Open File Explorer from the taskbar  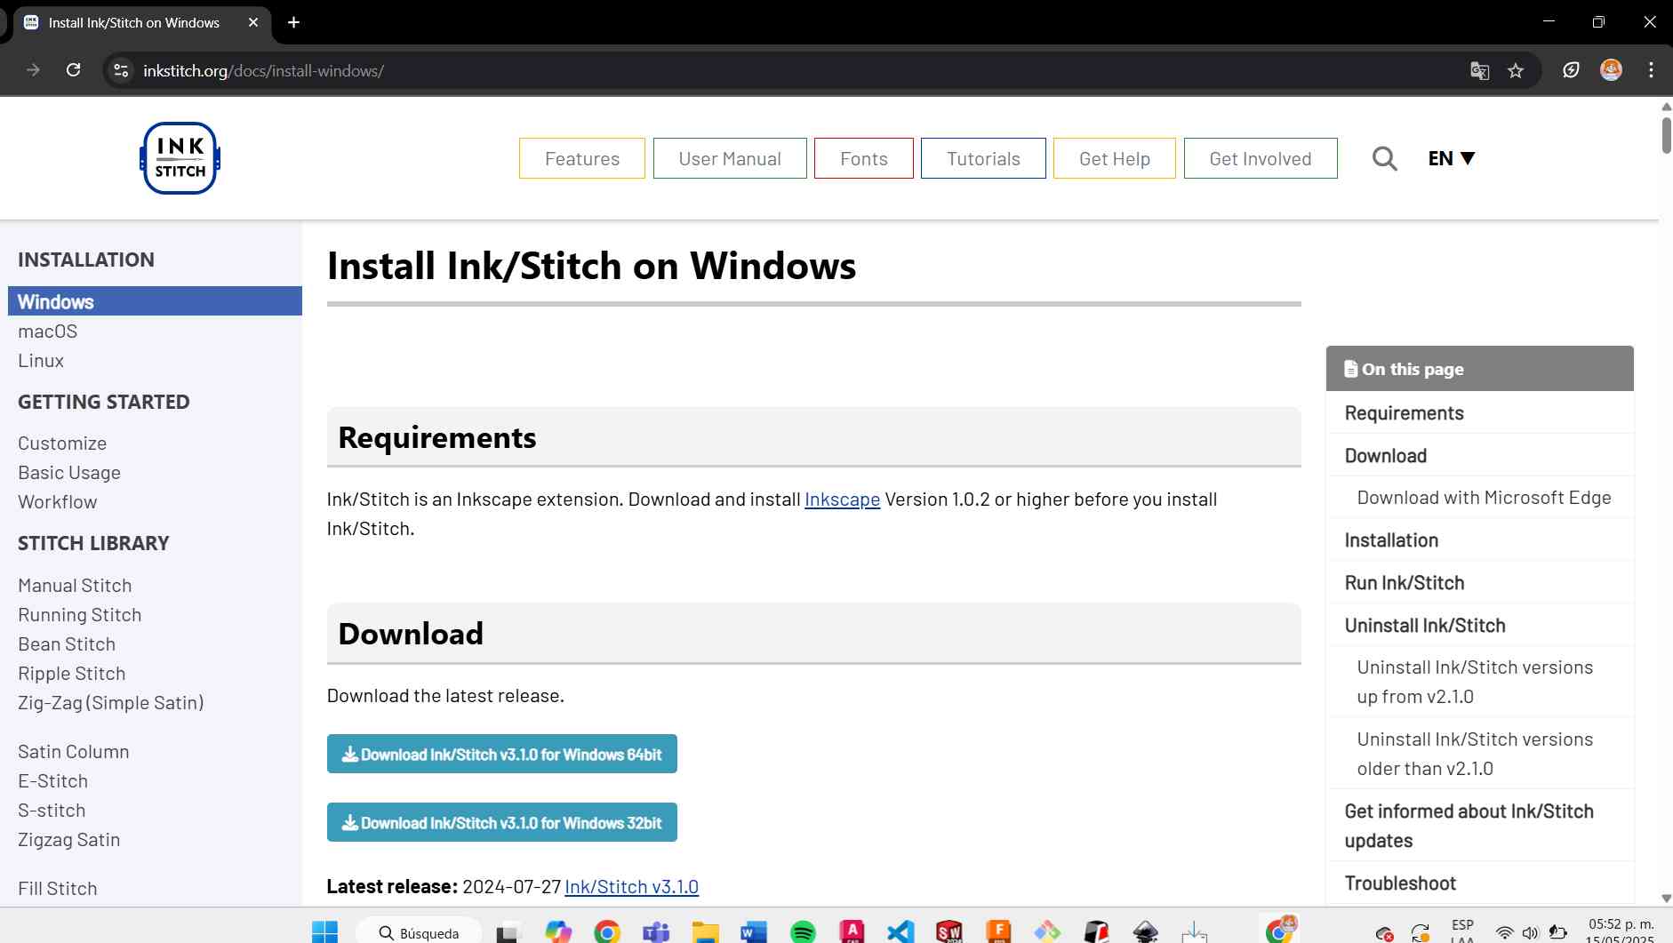pyautogui.click(x=706, y=931)
